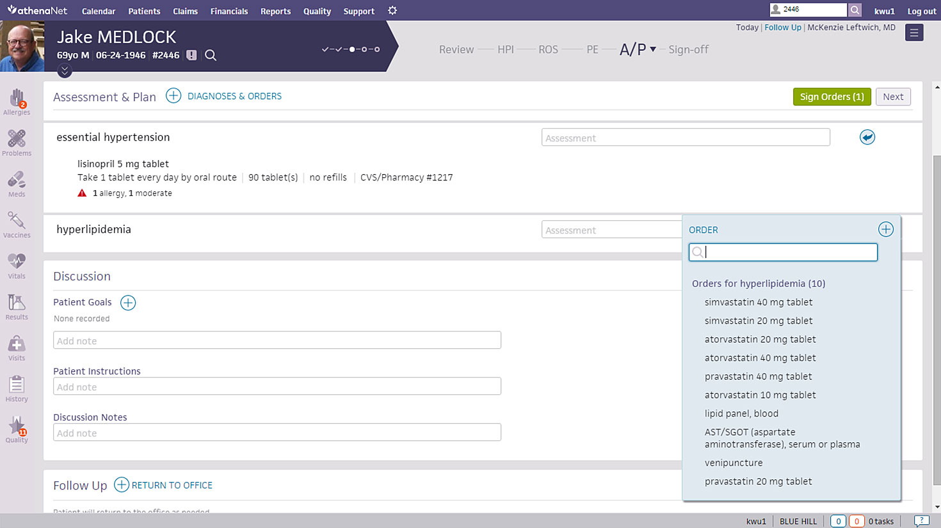Image resolution: width=941 pixels, height=528 pixels.
Task: Open the hamburger menu near provider name
Action: (914, 33)
